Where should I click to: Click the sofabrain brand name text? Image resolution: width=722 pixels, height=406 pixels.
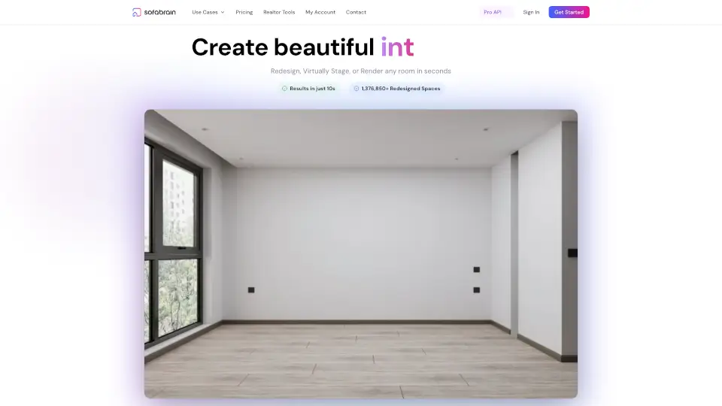159,12
